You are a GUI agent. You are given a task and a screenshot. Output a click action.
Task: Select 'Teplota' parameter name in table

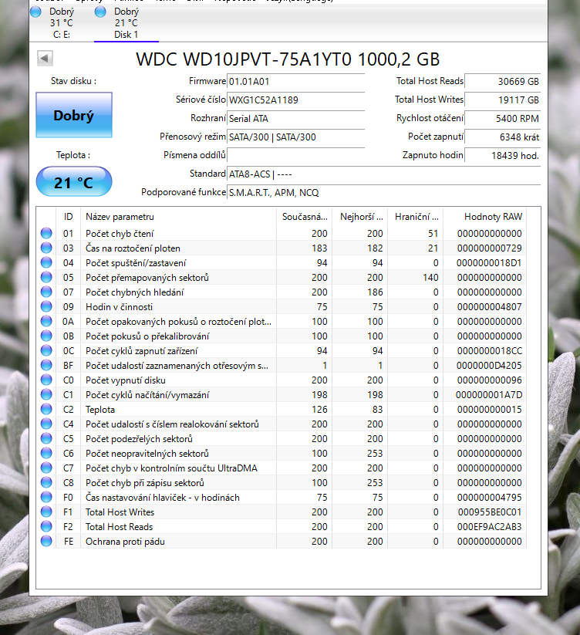pyautogui.click(x=100, y=410)
